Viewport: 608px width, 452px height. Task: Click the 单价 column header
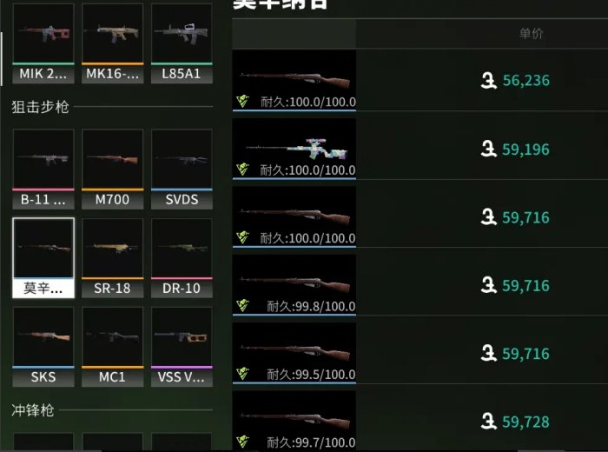tap(531, 33)
